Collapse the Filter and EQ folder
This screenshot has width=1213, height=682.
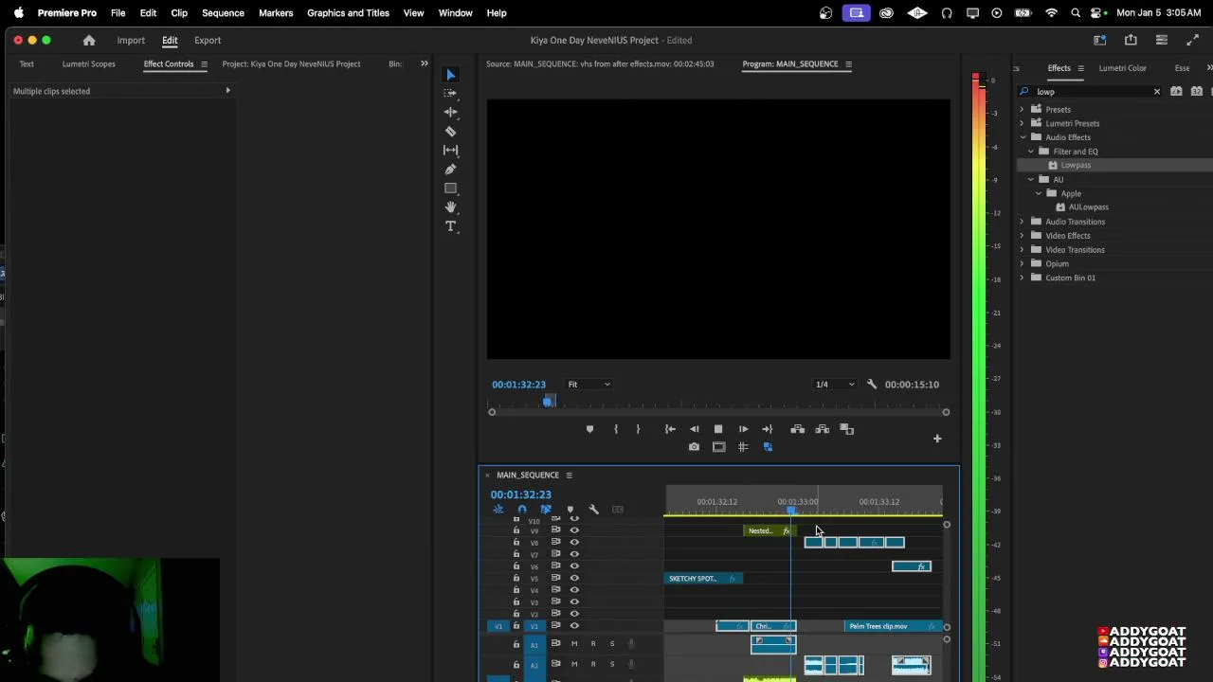(x=1031, y=152)
